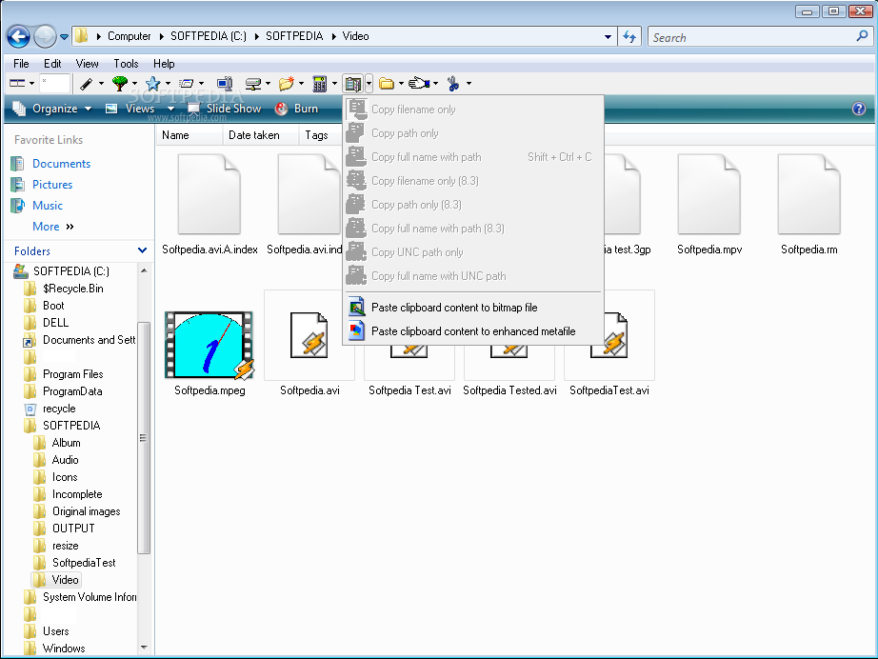Click the calculator toolbar icon

(319, 84)
